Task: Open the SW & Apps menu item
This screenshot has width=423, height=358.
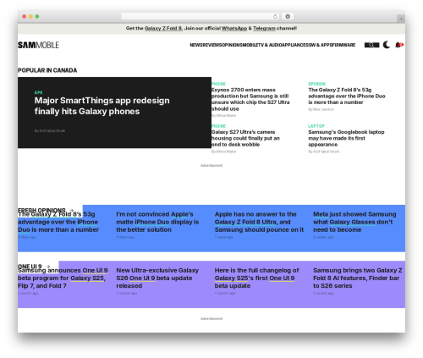Action: (x=321, y=45)
